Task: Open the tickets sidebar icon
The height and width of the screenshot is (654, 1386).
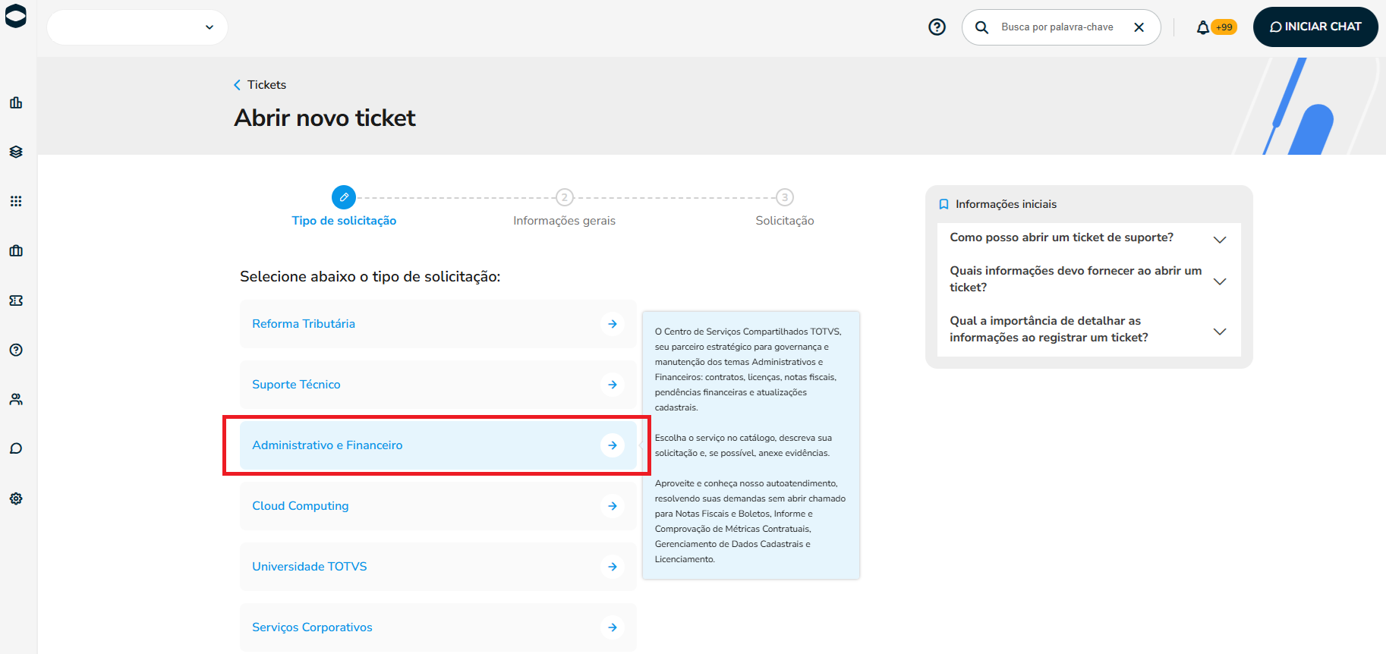Action: (x=16, y=300)
